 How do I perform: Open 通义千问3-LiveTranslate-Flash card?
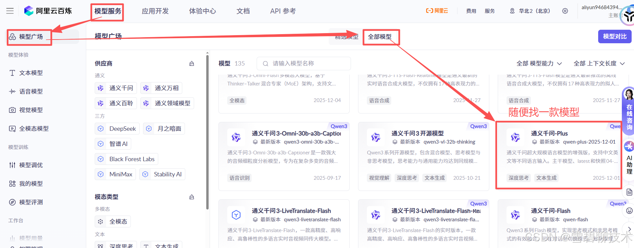284,224
